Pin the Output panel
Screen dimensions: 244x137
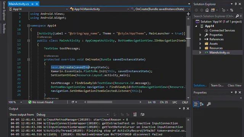click(x=184, y=108)
